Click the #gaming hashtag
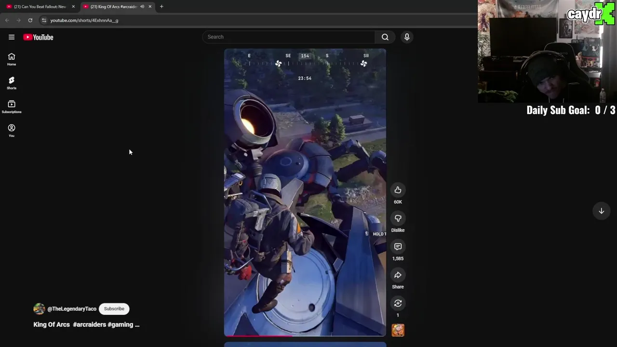This screenshot has width=617, height=347. [120, 324]
